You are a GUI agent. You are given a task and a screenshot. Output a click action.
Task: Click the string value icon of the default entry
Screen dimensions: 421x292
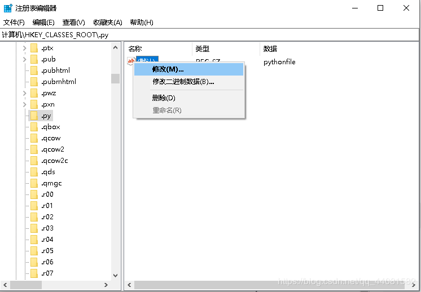coord(131,61)
